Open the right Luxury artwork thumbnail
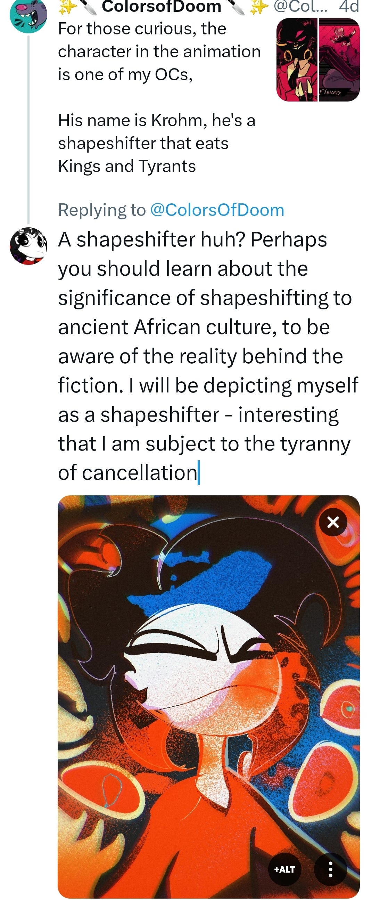 pyautogui.click(x=339, y=60)
